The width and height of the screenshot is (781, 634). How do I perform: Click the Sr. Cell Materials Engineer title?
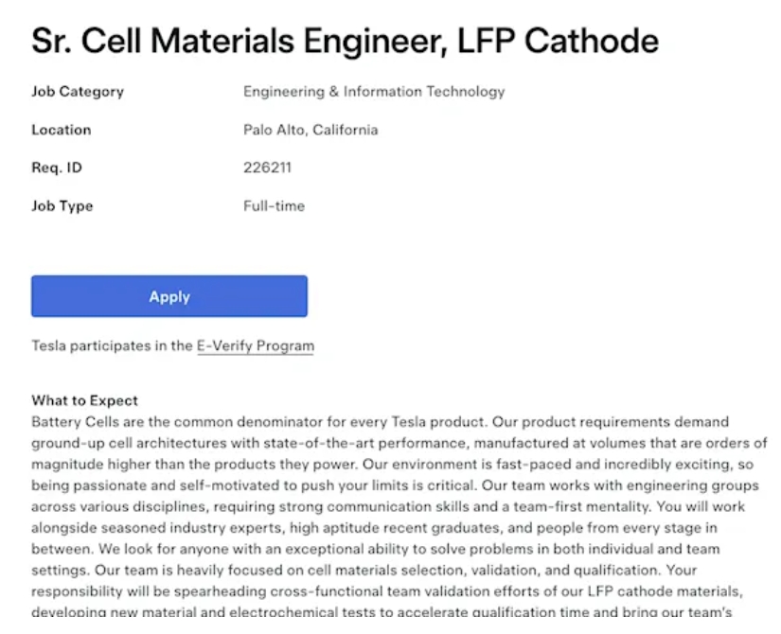tap(345, 41)
